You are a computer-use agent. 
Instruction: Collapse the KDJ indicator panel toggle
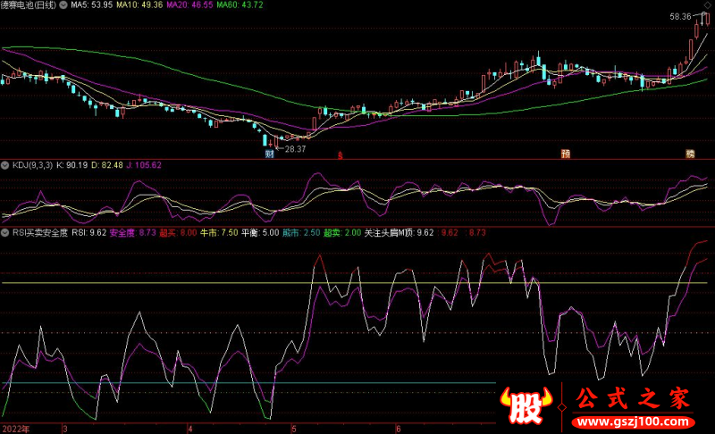pyautogui.click(x=5, y=165)
